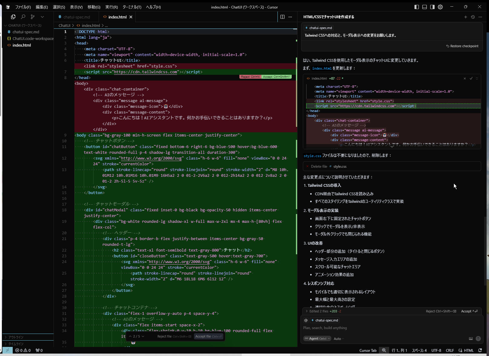The width and height of the screenshot is (489, 356).
Task: Open Cursor settings gear icon
Action: coord(440,7)
